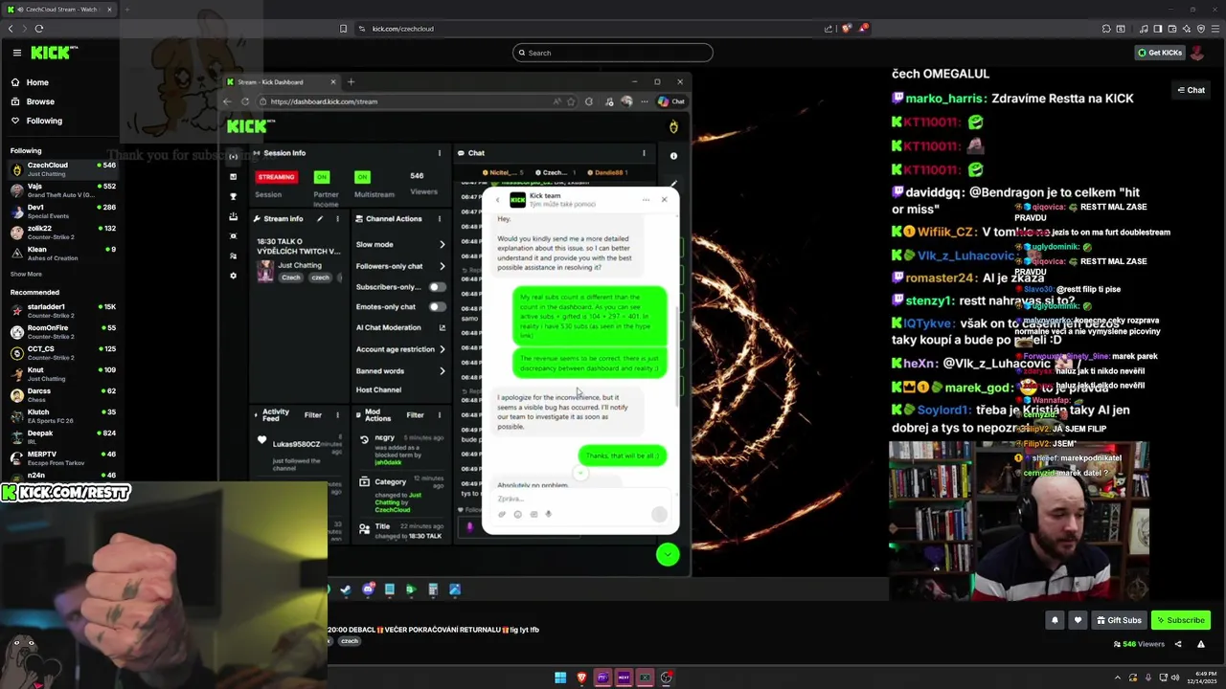Open the Brave VPN shield icon

pos(1200,29)
